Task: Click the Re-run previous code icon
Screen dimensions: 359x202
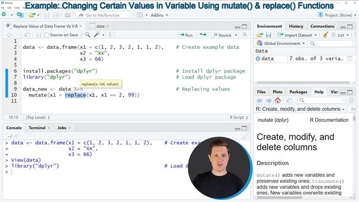Action: 203,35
